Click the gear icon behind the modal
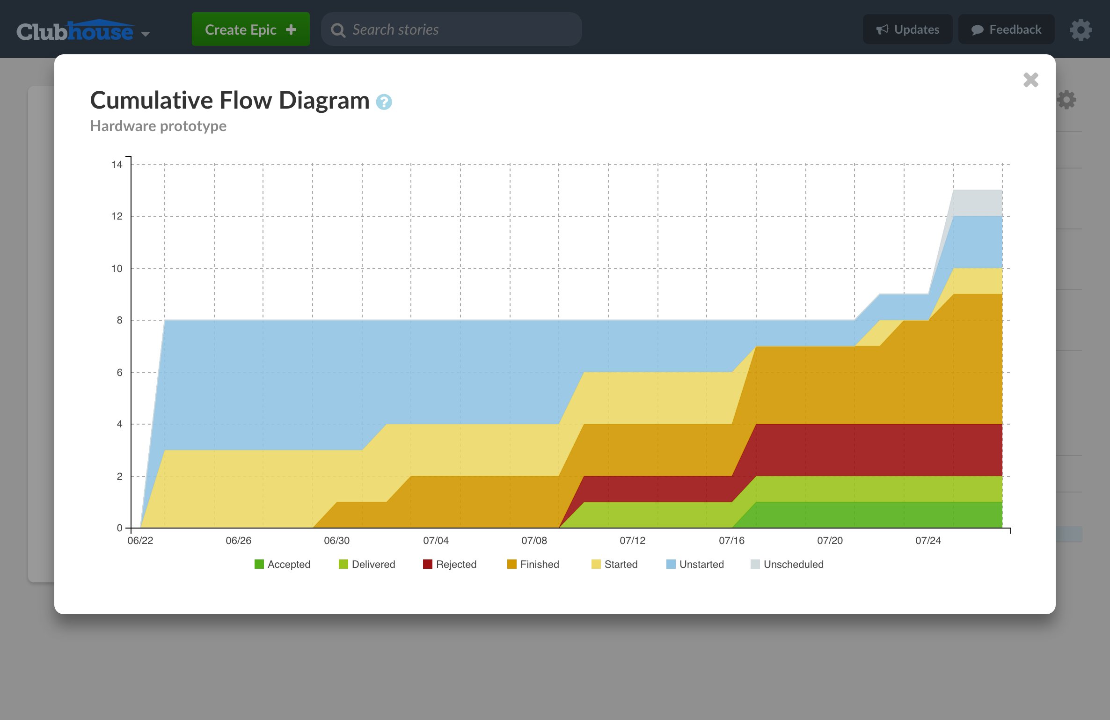The height and width of the screenshot is (720, 1110). [x=1066, y=100]
